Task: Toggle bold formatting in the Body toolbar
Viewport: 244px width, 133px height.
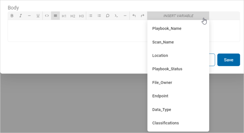Action: pyautogui.click(x=12, y=16)
